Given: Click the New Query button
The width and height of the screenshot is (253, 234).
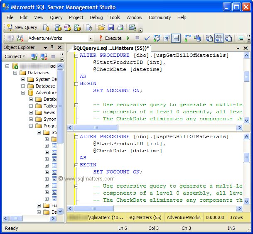Looking at the screenshot, I should tap(22, 27).
